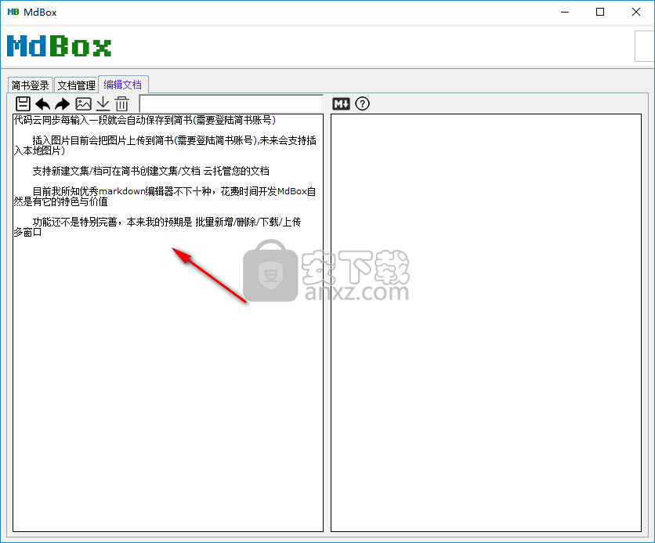
Task: Click the line 支持新建文集/档
Action: point(150,171)
